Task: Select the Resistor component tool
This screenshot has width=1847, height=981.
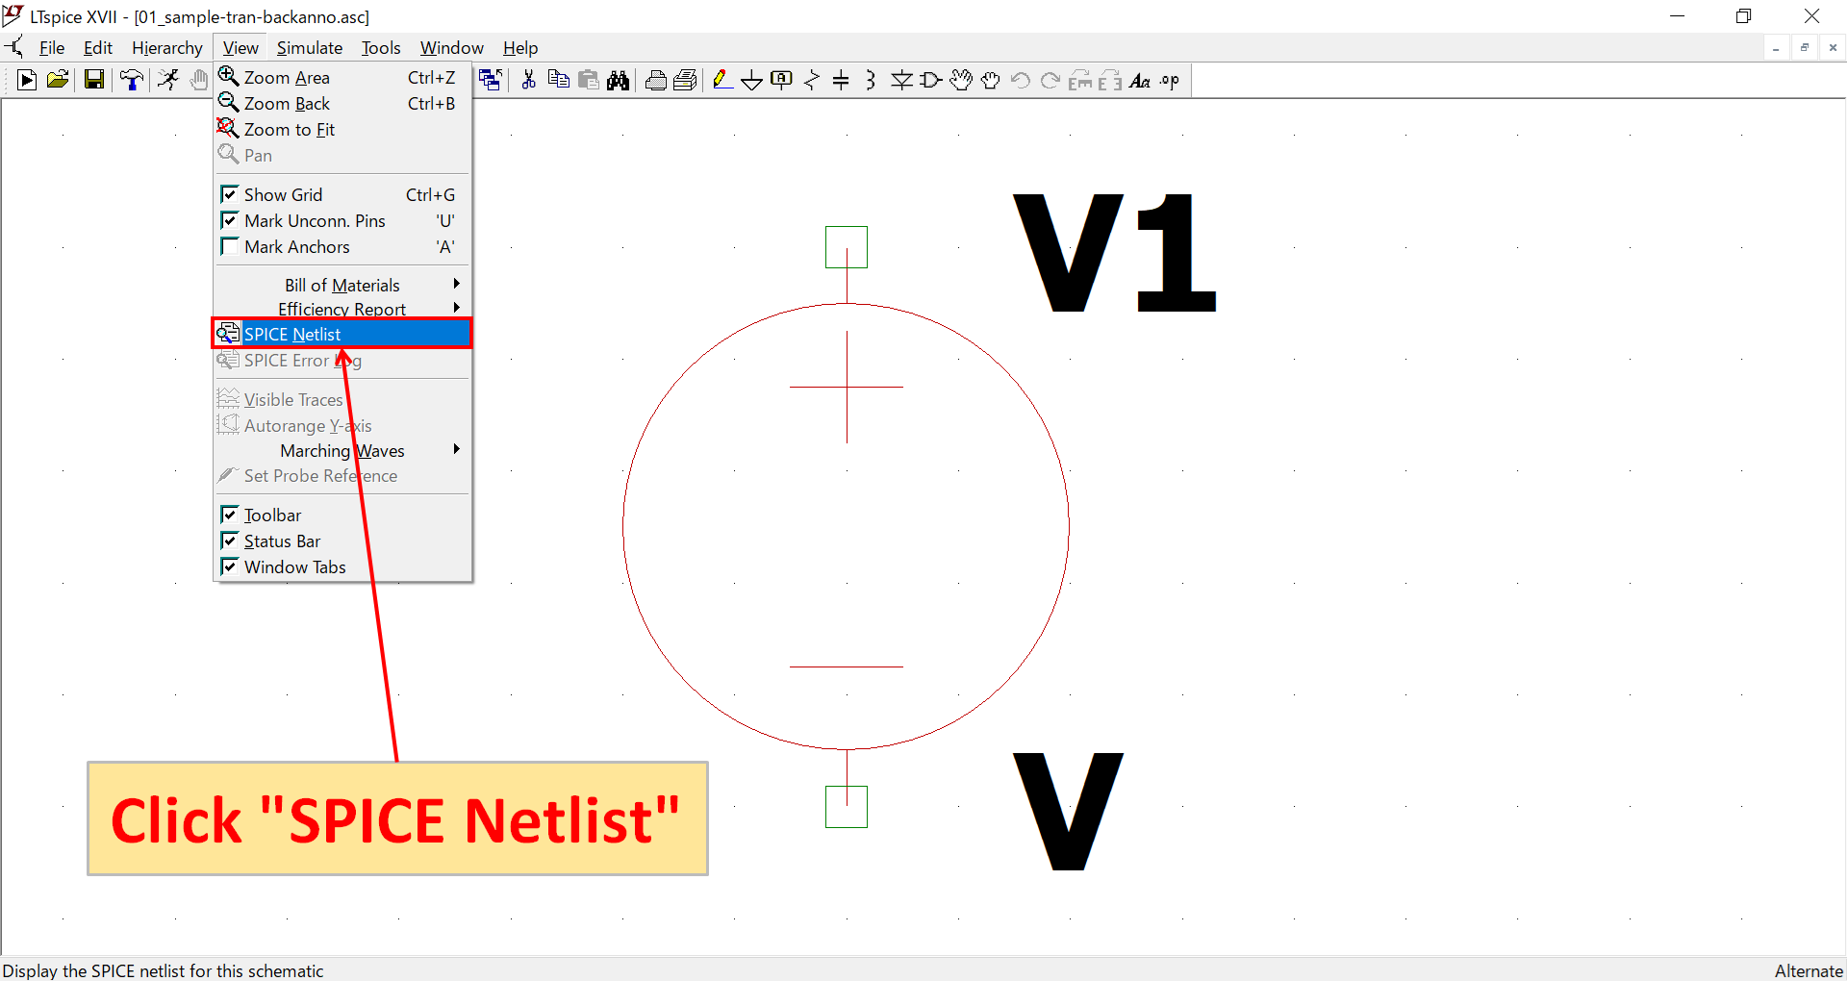Action: click(x=812, y=80)
